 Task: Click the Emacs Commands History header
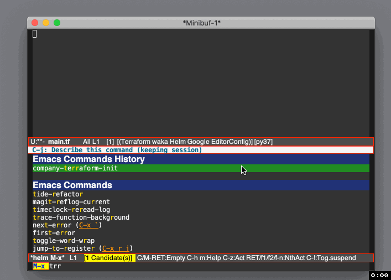tap(201, 159)
